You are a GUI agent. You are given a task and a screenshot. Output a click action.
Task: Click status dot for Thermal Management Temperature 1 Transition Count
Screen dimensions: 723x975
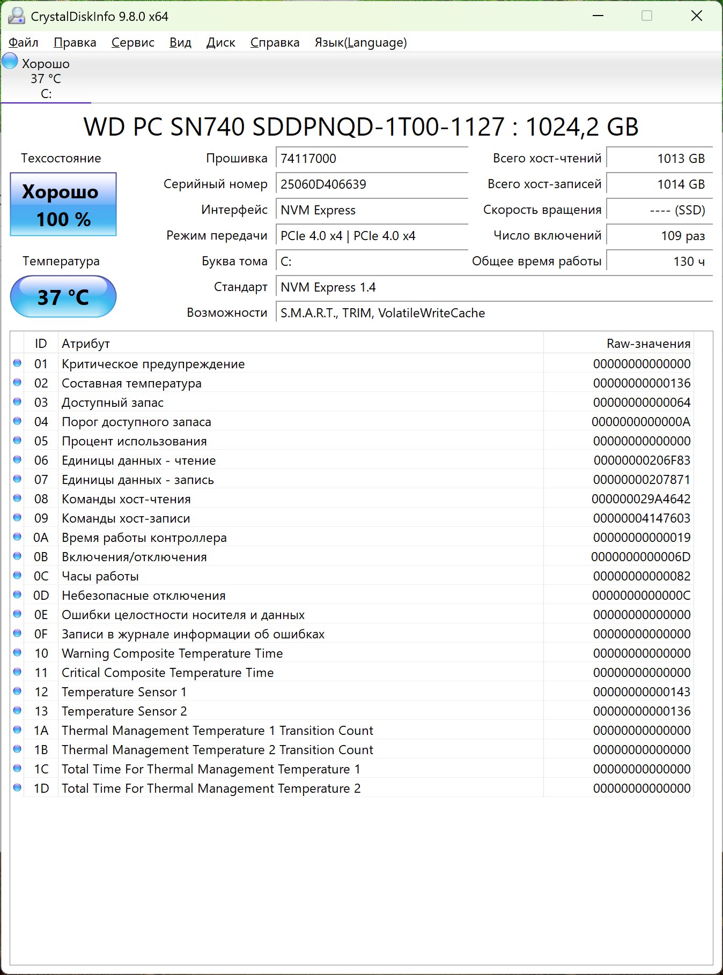coord(17,730)
